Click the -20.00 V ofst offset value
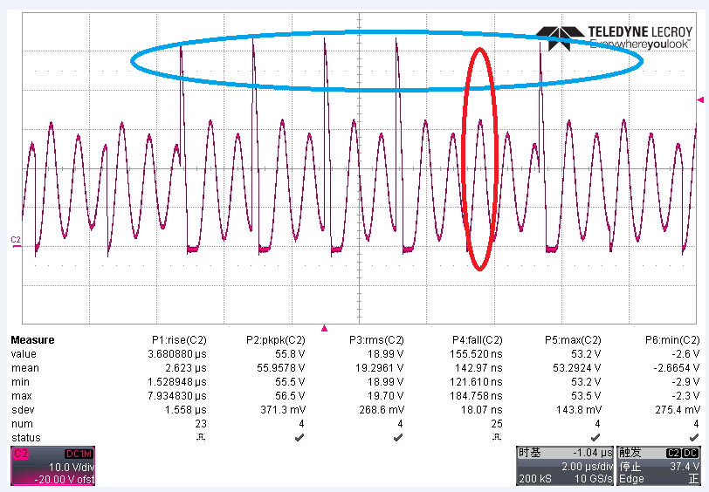Screen dimensions: 709x492 point(65,479)
